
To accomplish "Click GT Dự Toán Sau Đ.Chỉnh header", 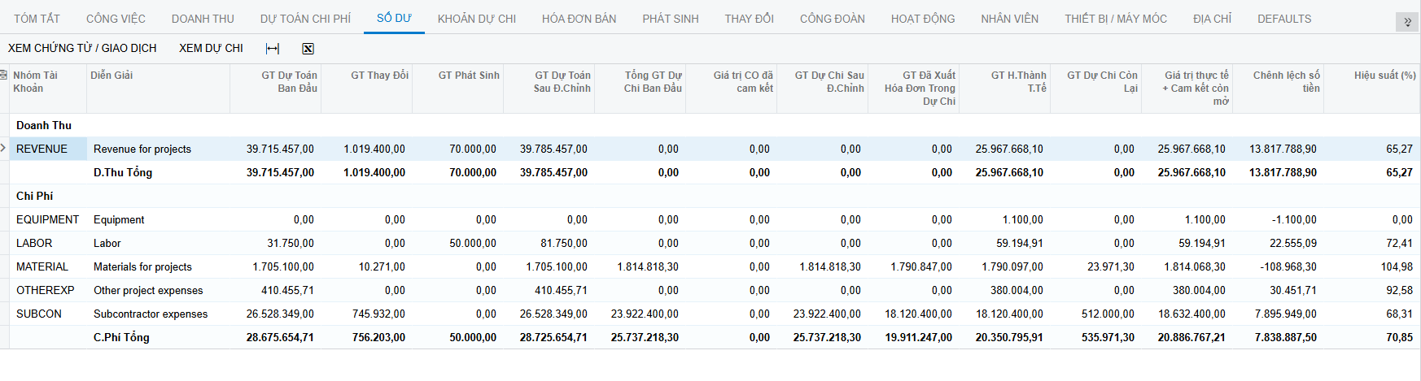I will click(549, 88).
